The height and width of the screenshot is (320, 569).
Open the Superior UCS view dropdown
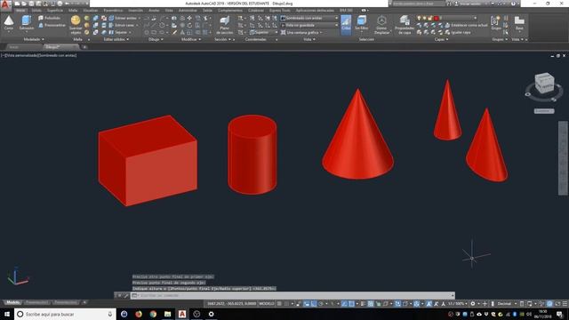click(x=264, y=32)
